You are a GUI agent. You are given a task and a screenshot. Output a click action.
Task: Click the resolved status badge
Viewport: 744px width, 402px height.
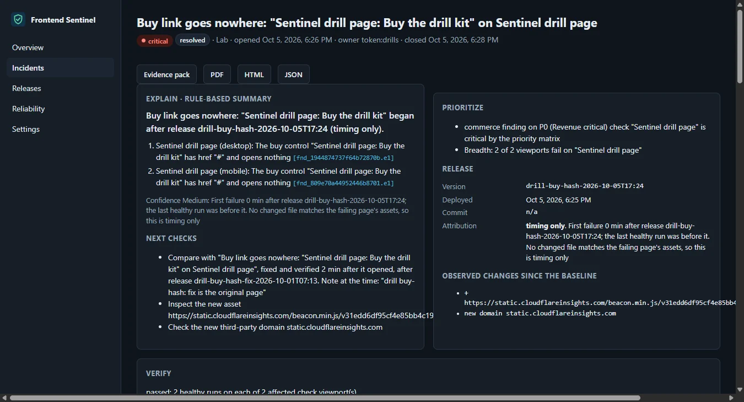(192, 40)
